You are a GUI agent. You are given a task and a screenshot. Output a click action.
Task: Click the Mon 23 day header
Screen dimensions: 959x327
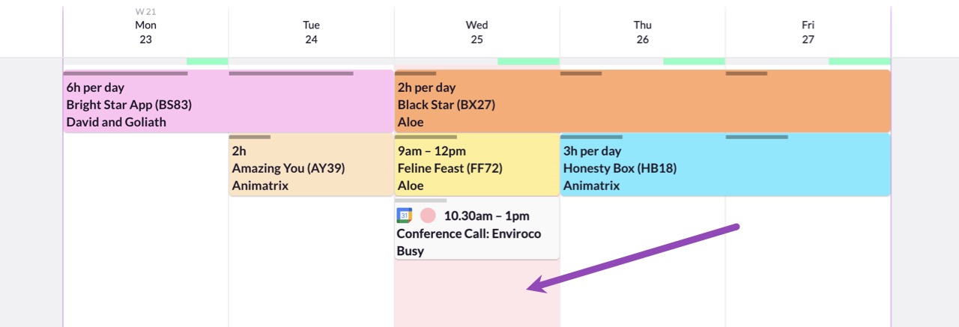(145, 32)
